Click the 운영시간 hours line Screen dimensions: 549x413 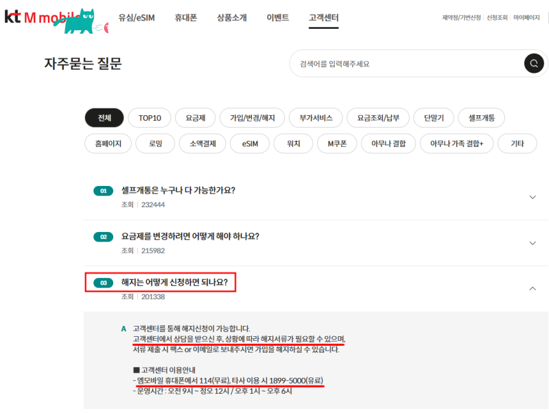pyautogui.click(x=213, y=391)
